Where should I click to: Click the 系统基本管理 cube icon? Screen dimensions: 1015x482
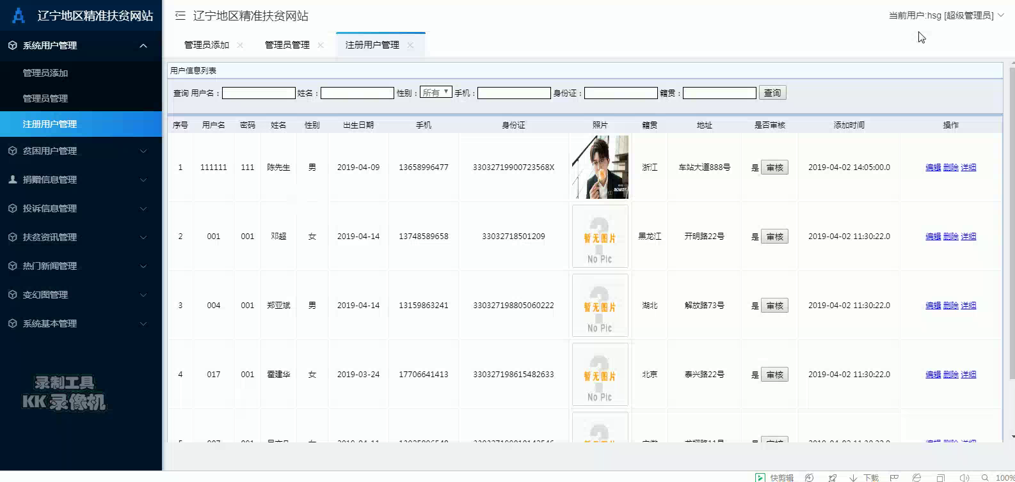click(x=12, y=323)
